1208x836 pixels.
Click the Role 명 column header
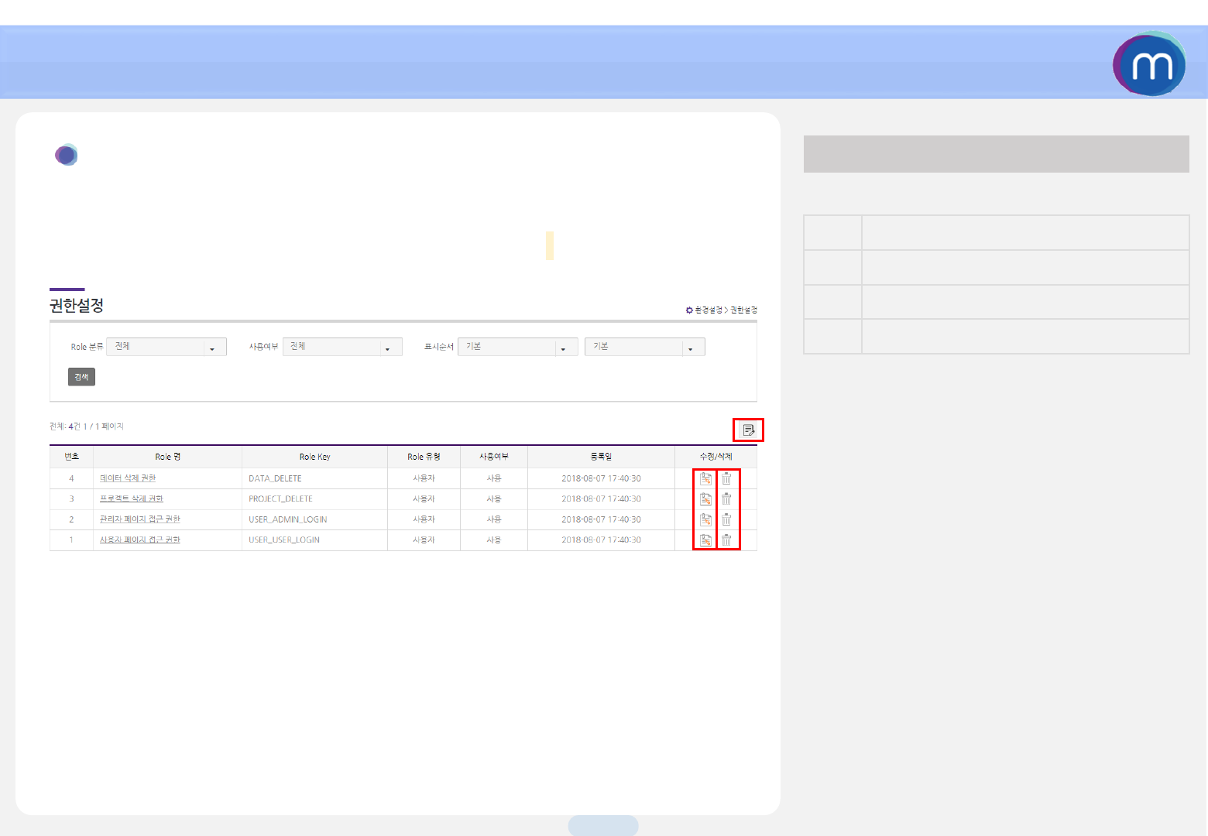168,457
